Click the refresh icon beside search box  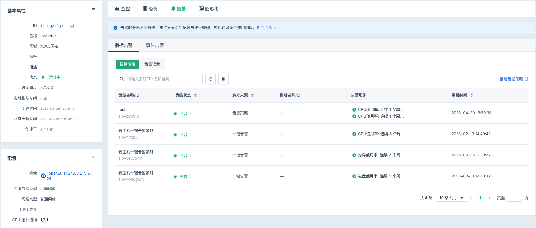[x=211, y=79]
